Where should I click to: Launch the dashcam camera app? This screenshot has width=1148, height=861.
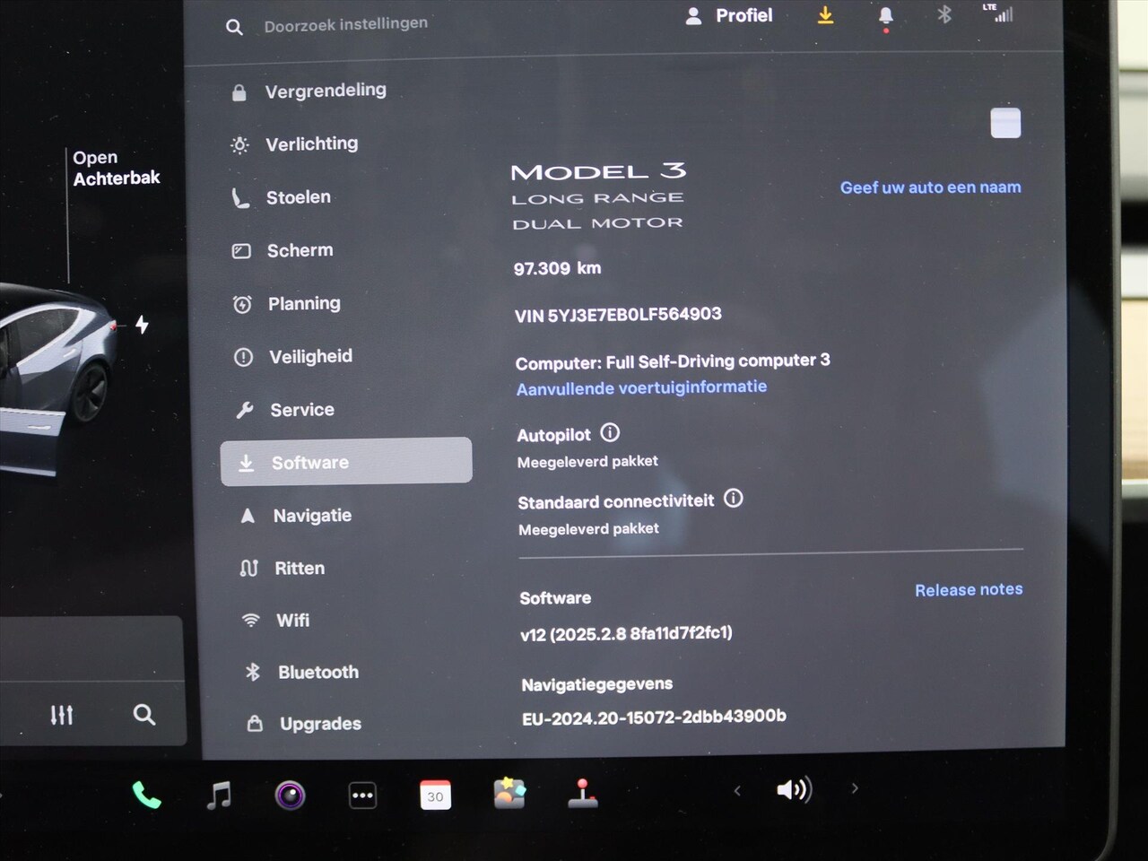(x=290, y=796)
